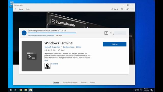Click the 7.6 Mb/s download speed text

coord(59,36)
